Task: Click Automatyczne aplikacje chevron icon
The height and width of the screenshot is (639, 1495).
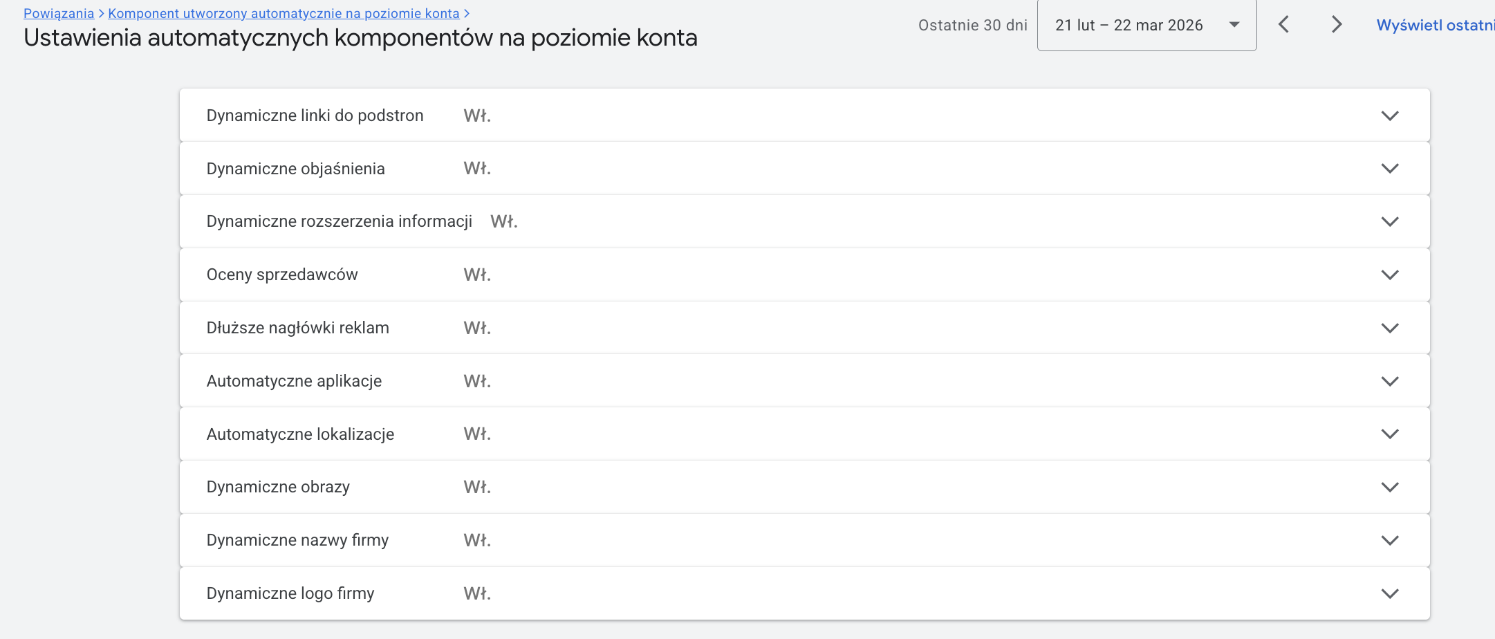Action: pos(1389,381)
